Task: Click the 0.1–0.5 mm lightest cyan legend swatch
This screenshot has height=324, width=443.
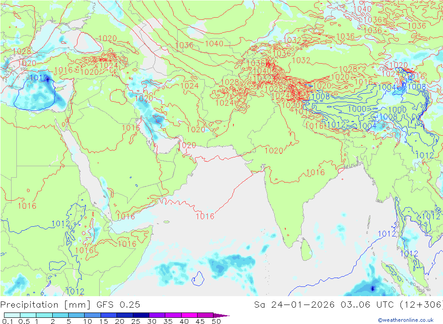Action: click(12, 315)
